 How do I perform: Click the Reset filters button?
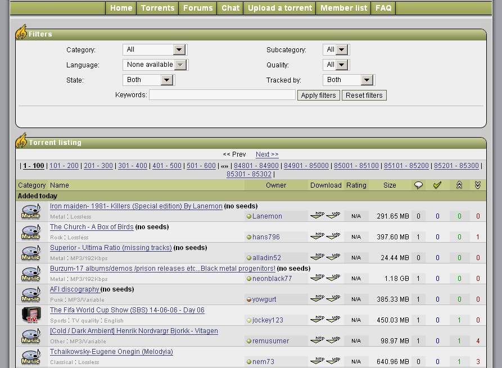(x=364, y=96)
